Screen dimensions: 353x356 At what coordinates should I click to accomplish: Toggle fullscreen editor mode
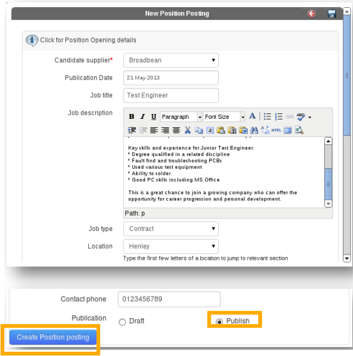(x=288, y=130)
